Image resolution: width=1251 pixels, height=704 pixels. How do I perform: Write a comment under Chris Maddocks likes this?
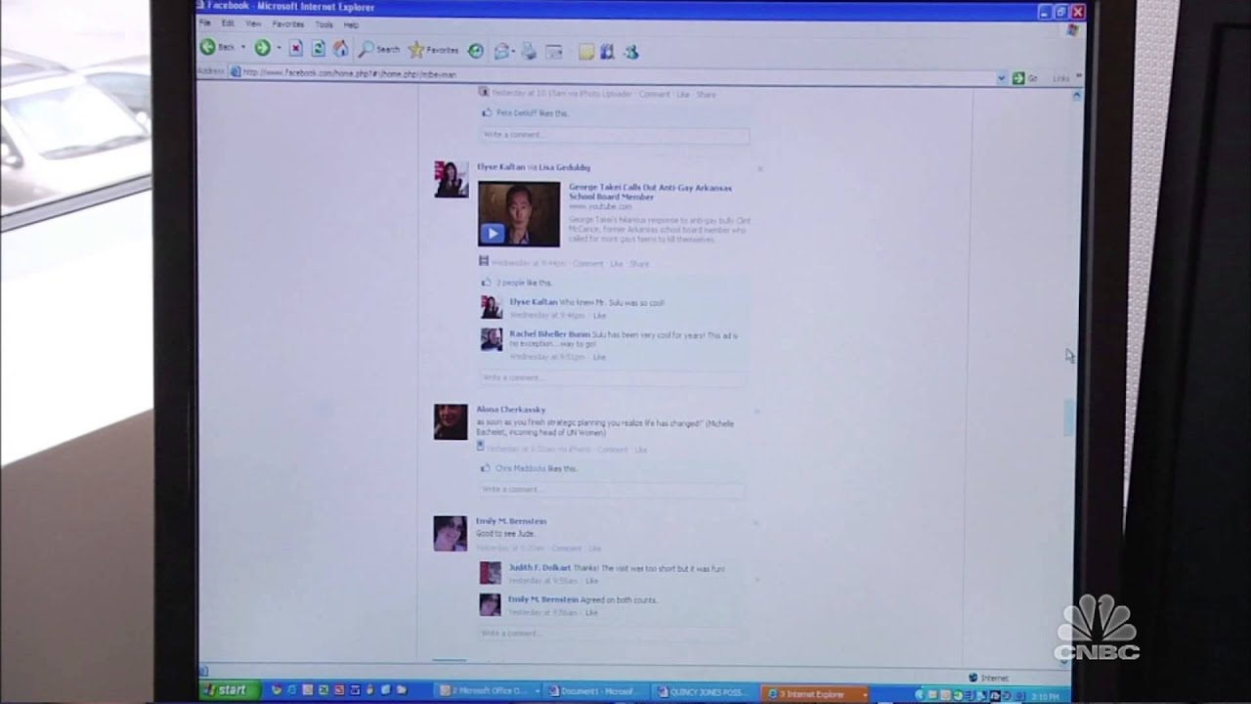(x=612, y=489)
